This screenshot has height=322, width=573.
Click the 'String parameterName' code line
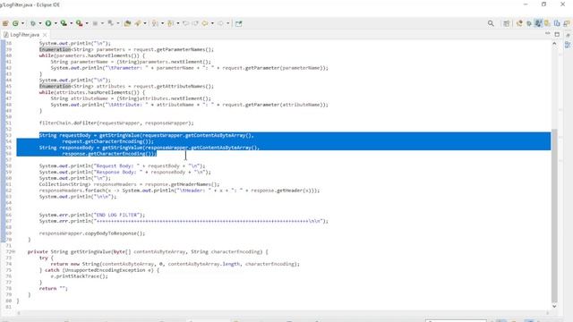click(131, 62)
